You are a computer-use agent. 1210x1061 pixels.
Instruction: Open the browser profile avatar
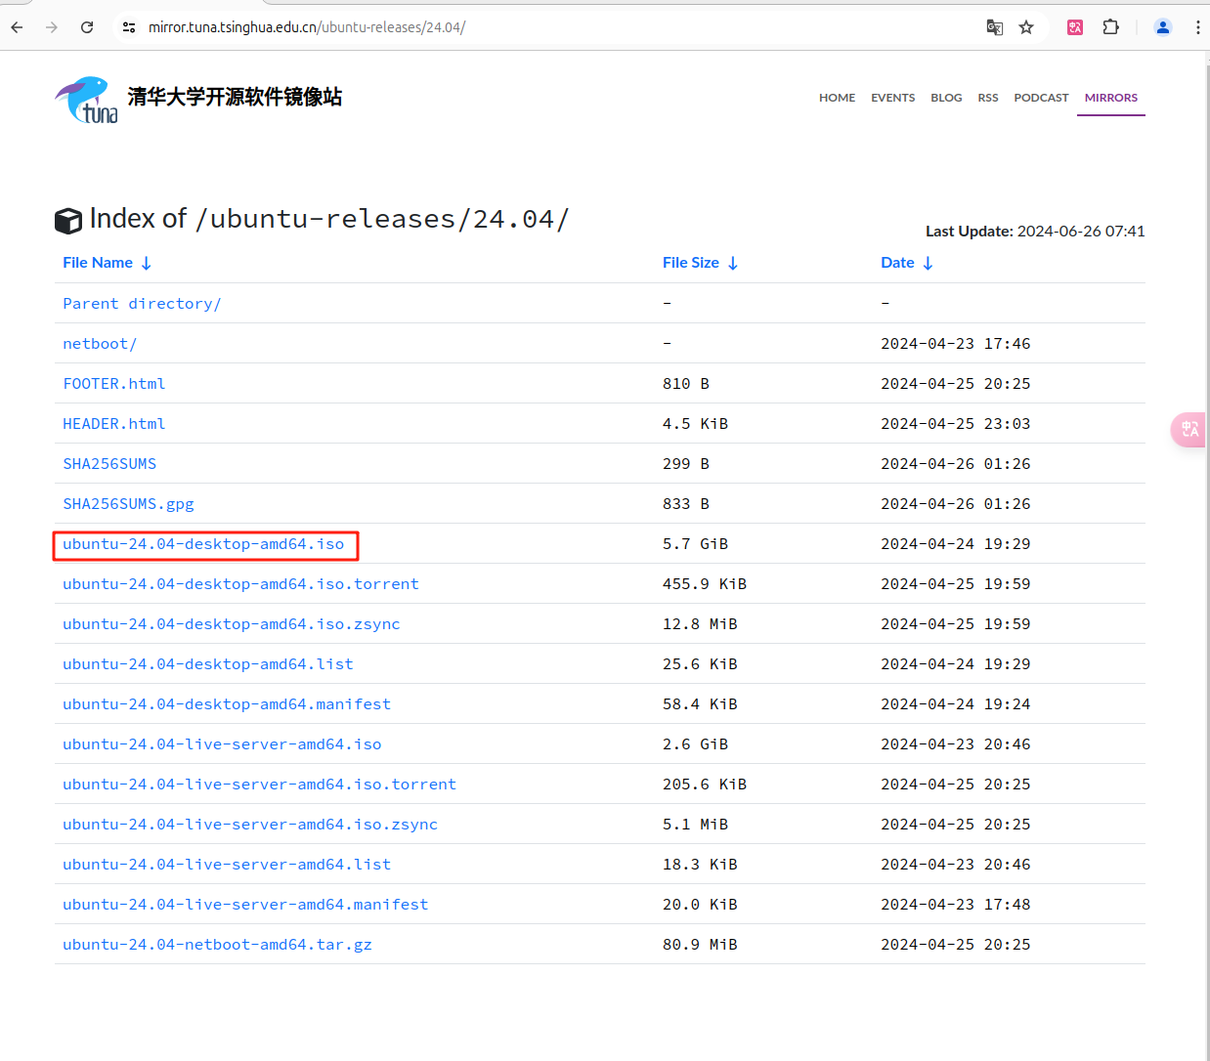click(1163, 27)
